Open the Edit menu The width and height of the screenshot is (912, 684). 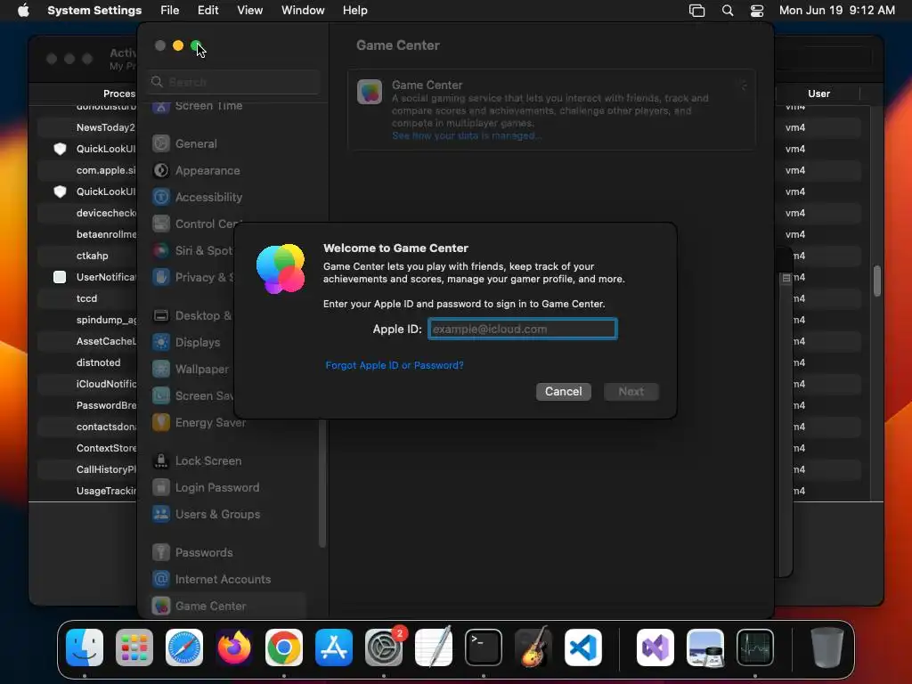pos(208,11)
